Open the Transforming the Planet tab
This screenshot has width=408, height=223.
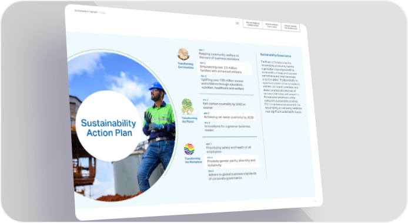(x=272, y=26)
